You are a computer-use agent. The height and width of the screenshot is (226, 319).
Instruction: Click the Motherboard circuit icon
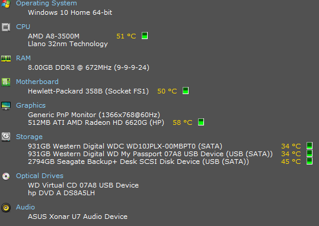6,82
